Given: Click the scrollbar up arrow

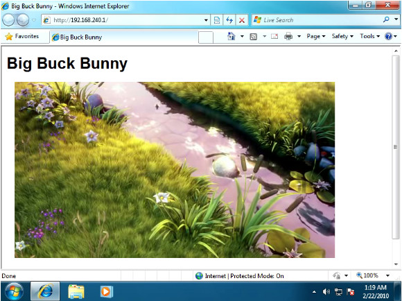Looking at the screenshot, I should (x=396, y=51).
